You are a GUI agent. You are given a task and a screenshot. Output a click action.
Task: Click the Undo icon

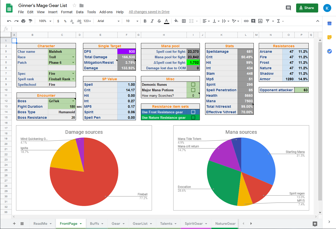tap(9, 21)
